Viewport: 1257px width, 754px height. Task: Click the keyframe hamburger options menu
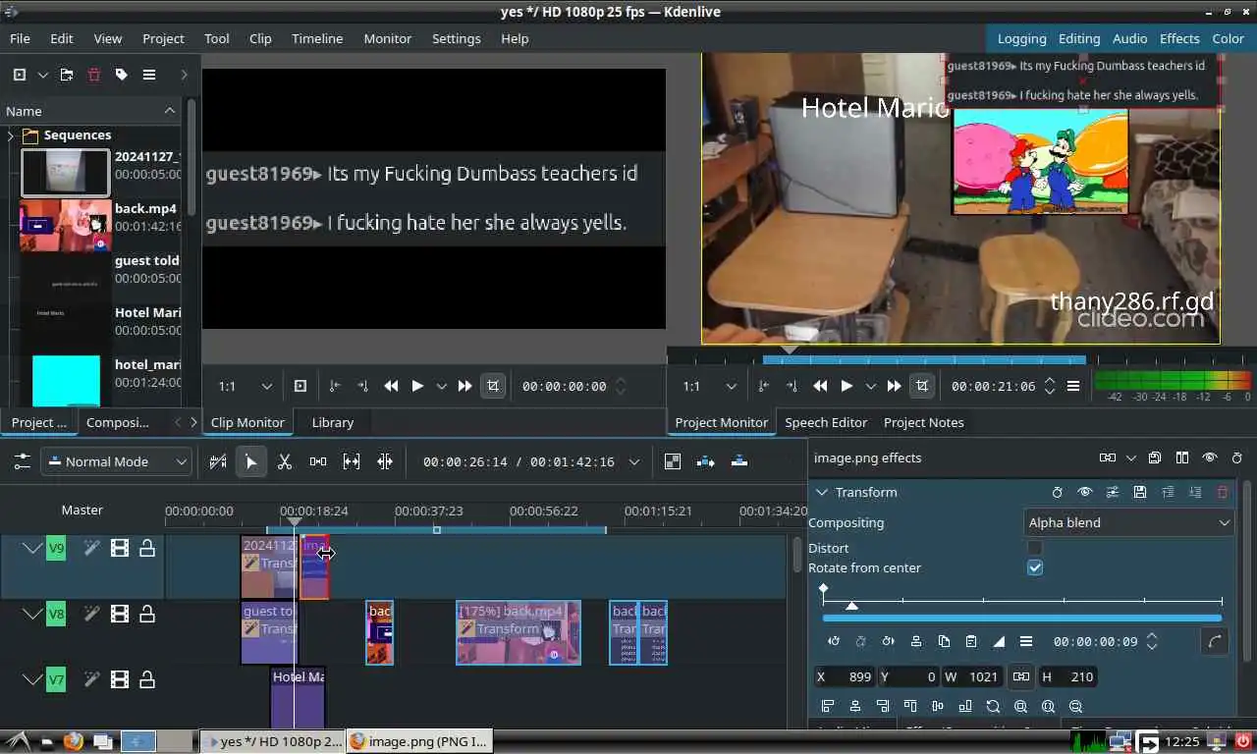coord(1026,641)
